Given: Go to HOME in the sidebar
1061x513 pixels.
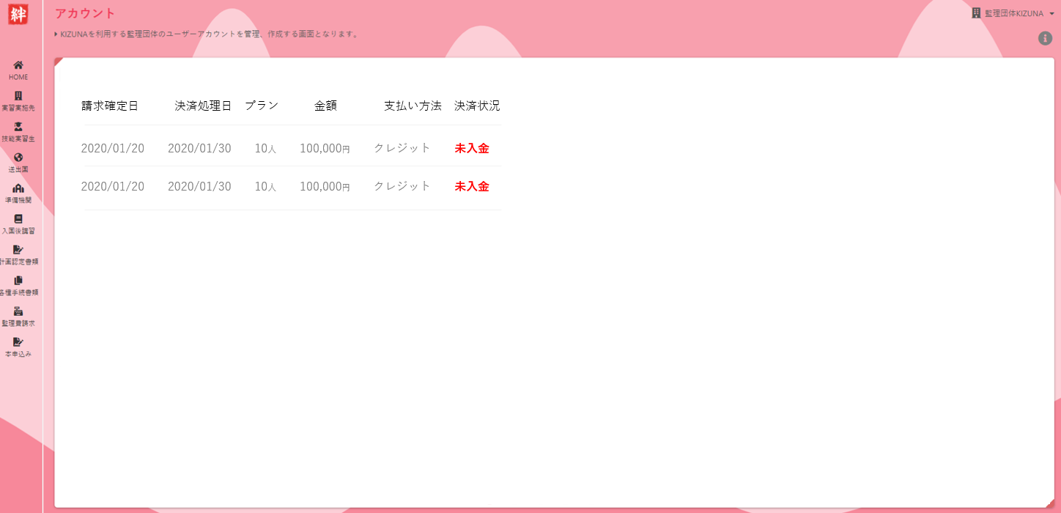Looking at the screenshot, I should pos(18,70).
